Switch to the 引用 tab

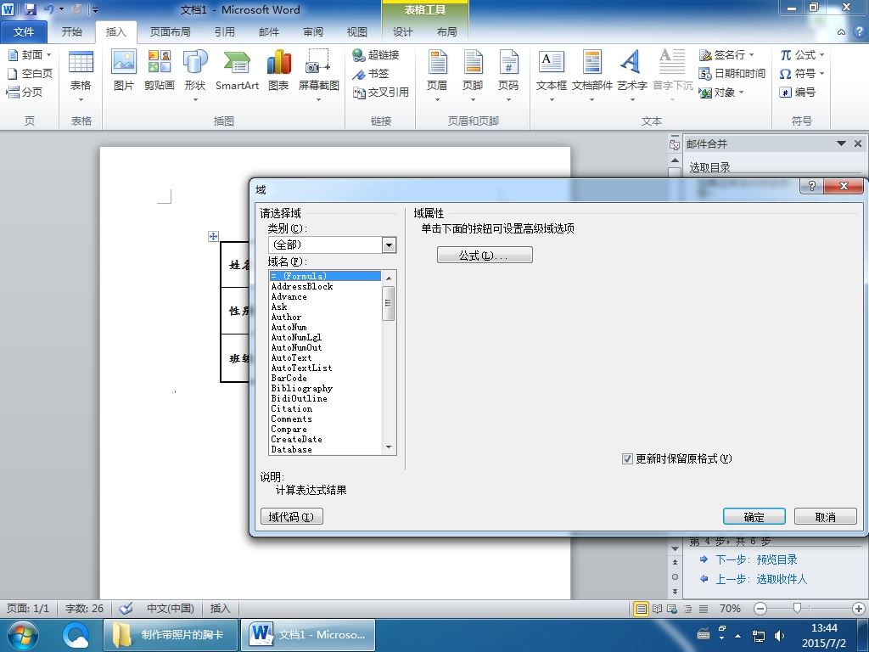(224, 32)
